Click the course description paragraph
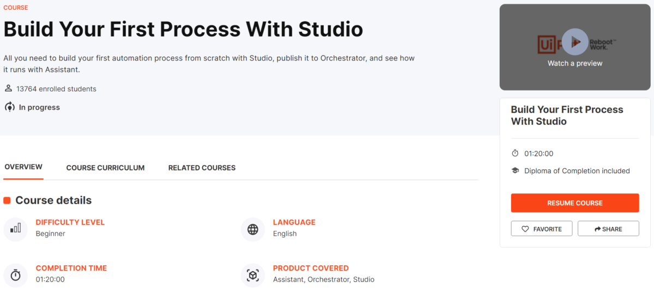The image size is (654, 293). click(x=209, y=64)
